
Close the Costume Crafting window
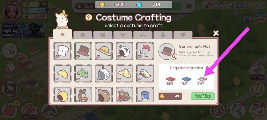point(216,33)
